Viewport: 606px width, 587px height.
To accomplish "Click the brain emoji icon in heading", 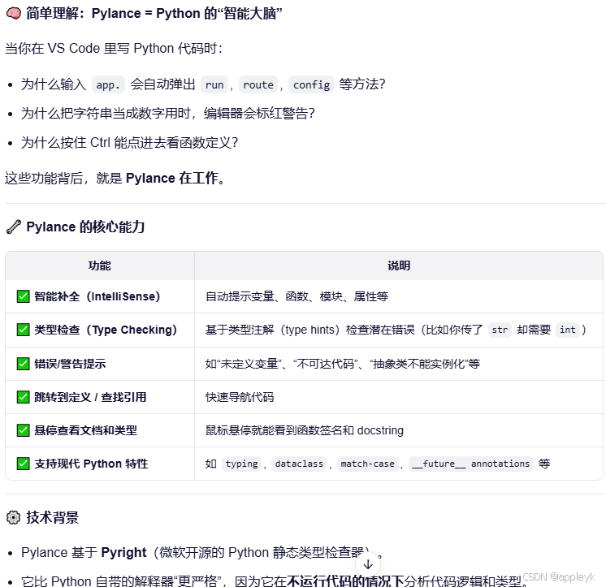I will (14, 14).
